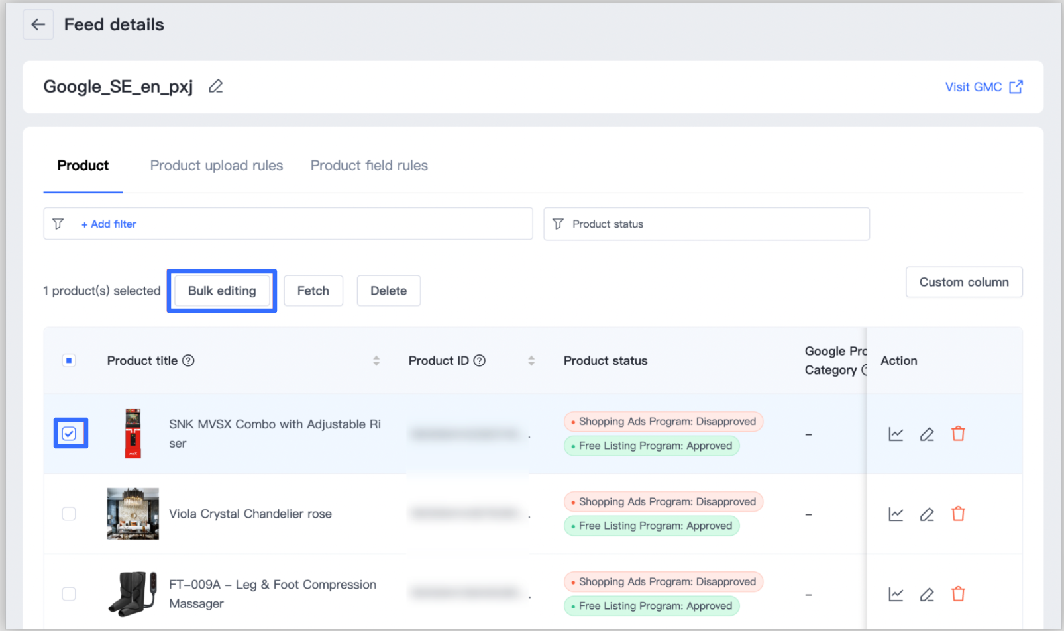Click the SNK MVSX product thumbnail

[x=133, y=434]
